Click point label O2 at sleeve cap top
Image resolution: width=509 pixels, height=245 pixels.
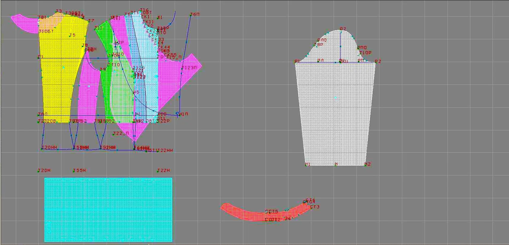click(x=343, y=29)
